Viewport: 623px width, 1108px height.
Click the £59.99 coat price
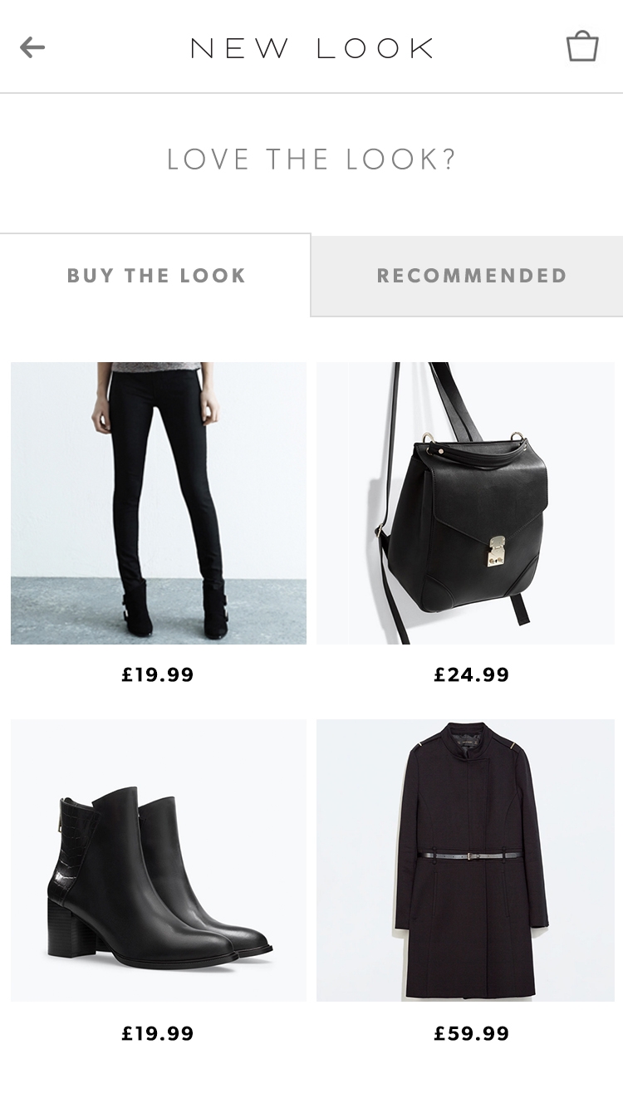pyautogui.click(x=472, y=1034)
